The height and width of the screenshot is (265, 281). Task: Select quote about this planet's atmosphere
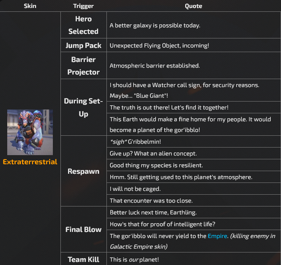pyautogui.click(x=181, y=177)
